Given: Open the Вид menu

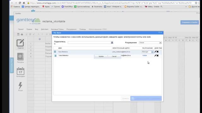Looking at the screenshot, I should [37, 29].
